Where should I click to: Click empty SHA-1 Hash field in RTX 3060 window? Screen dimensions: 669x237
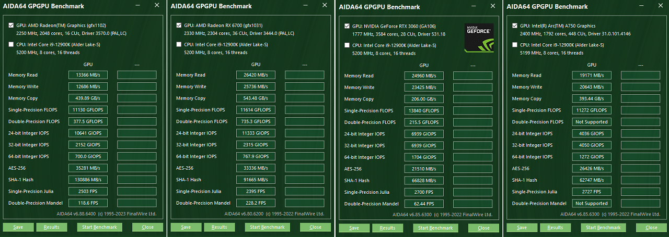pos(472,181)
